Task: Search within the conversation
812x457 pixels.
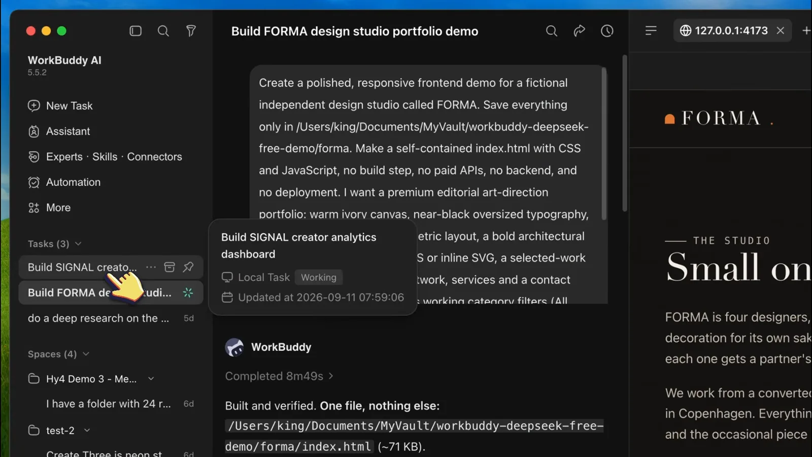Action: tap(551, 31)
